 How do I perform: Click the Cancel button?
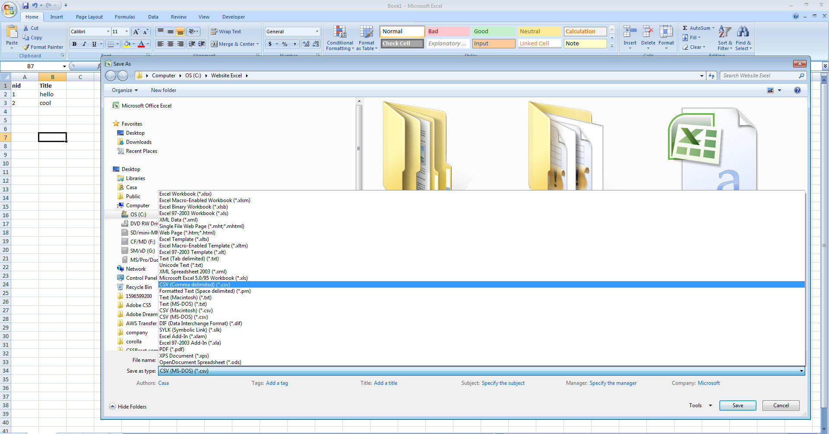(781, 405)
